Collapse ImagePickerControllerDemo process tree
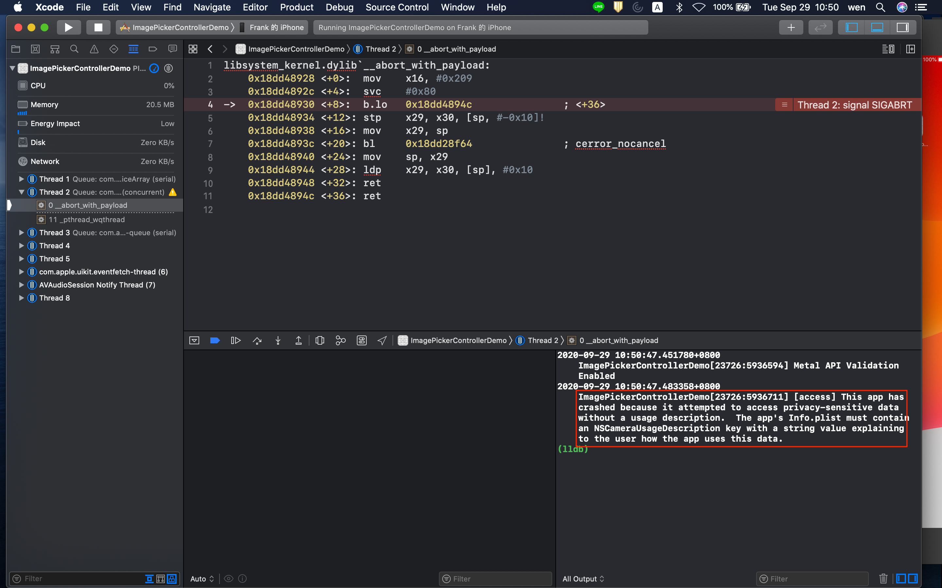The height and width of the screenshot is (588, 942). click(12, 69)
